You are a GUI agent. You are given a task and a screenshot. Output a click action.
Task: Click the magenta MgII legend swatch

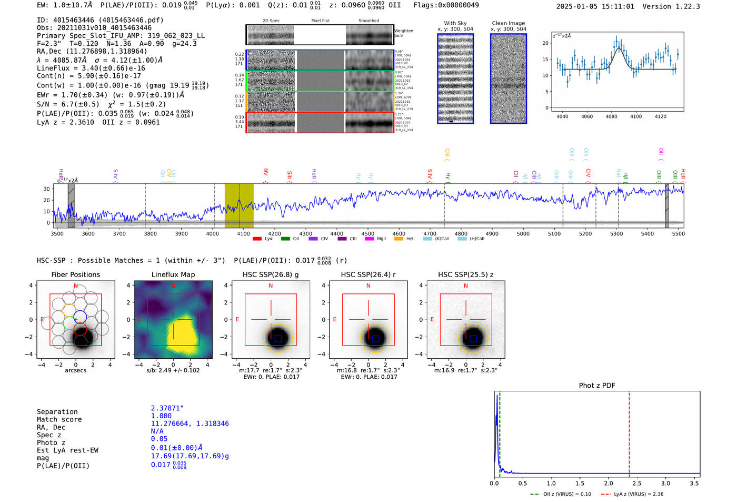click(x=369, y=239)
